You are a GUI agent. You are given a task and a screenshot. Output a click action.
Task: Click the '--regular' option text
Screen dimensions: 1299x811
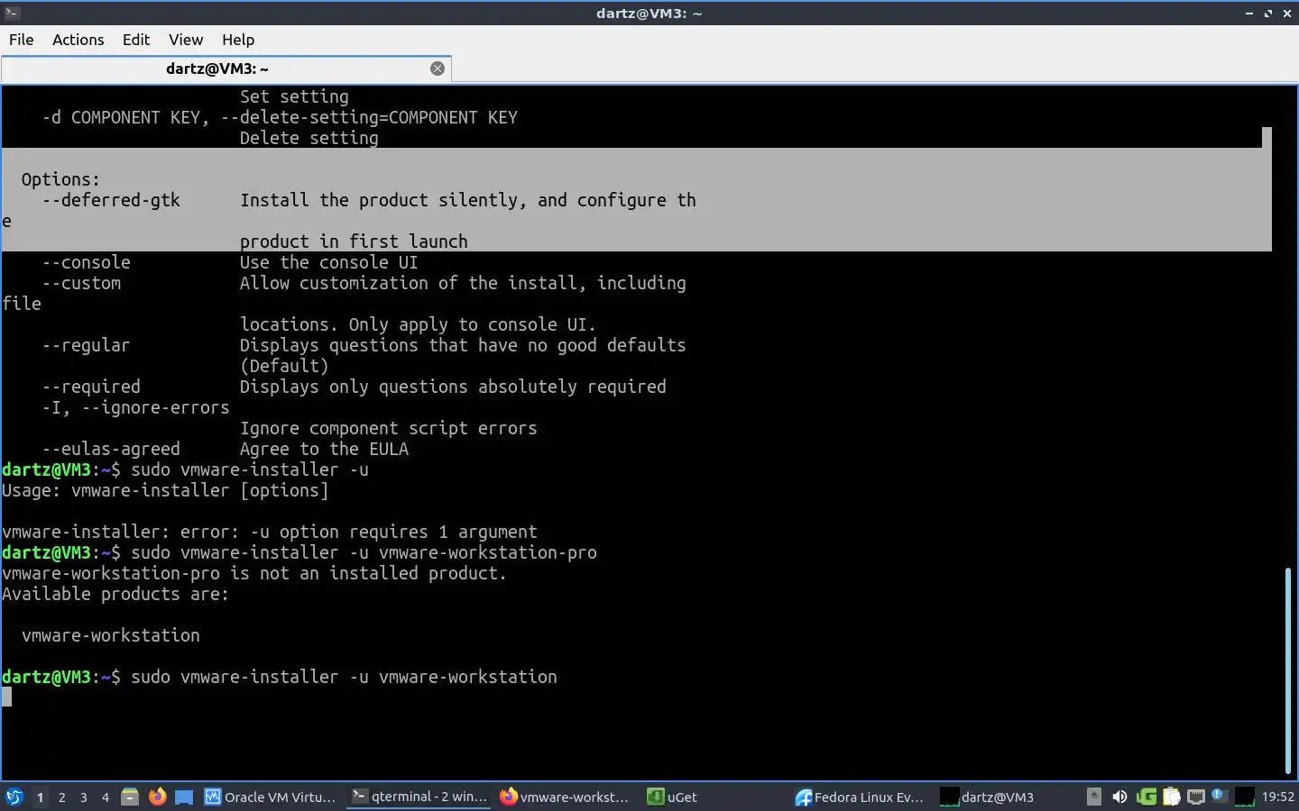click(86, 345)
